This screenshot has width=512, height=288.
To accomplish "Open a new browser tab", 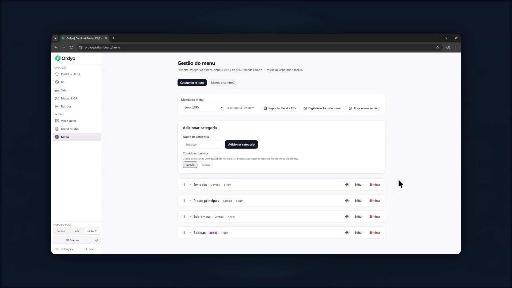I will (x=113, y=38).
